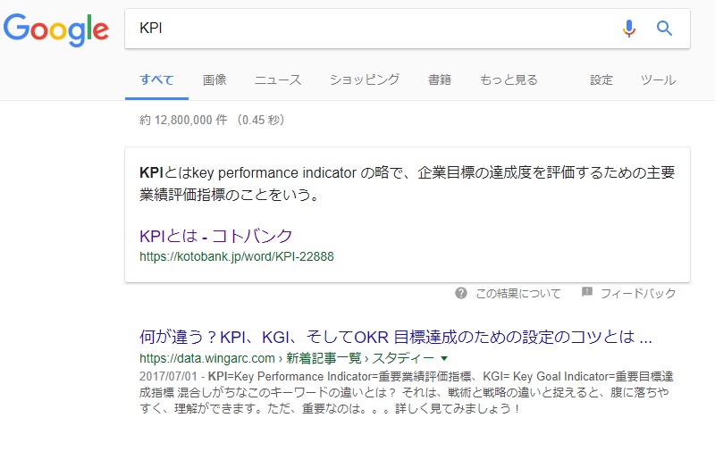This screenshot has height=468, width=715.
Task: Click the この結果について text link
Action: [x=518, y=293]
